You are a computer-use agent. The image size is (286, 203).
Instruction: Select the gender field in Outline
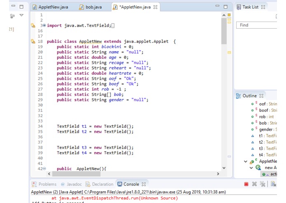(264, 129)
